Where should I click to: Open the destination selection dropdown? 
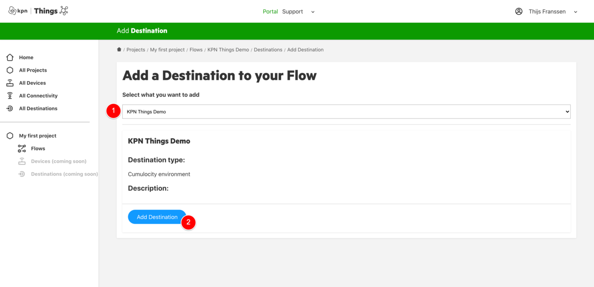coord(346,112)
